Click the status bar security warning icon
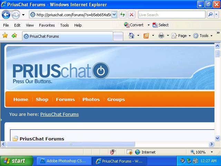Viewport: 221px width, 166px height. click(x=129, y=152)
